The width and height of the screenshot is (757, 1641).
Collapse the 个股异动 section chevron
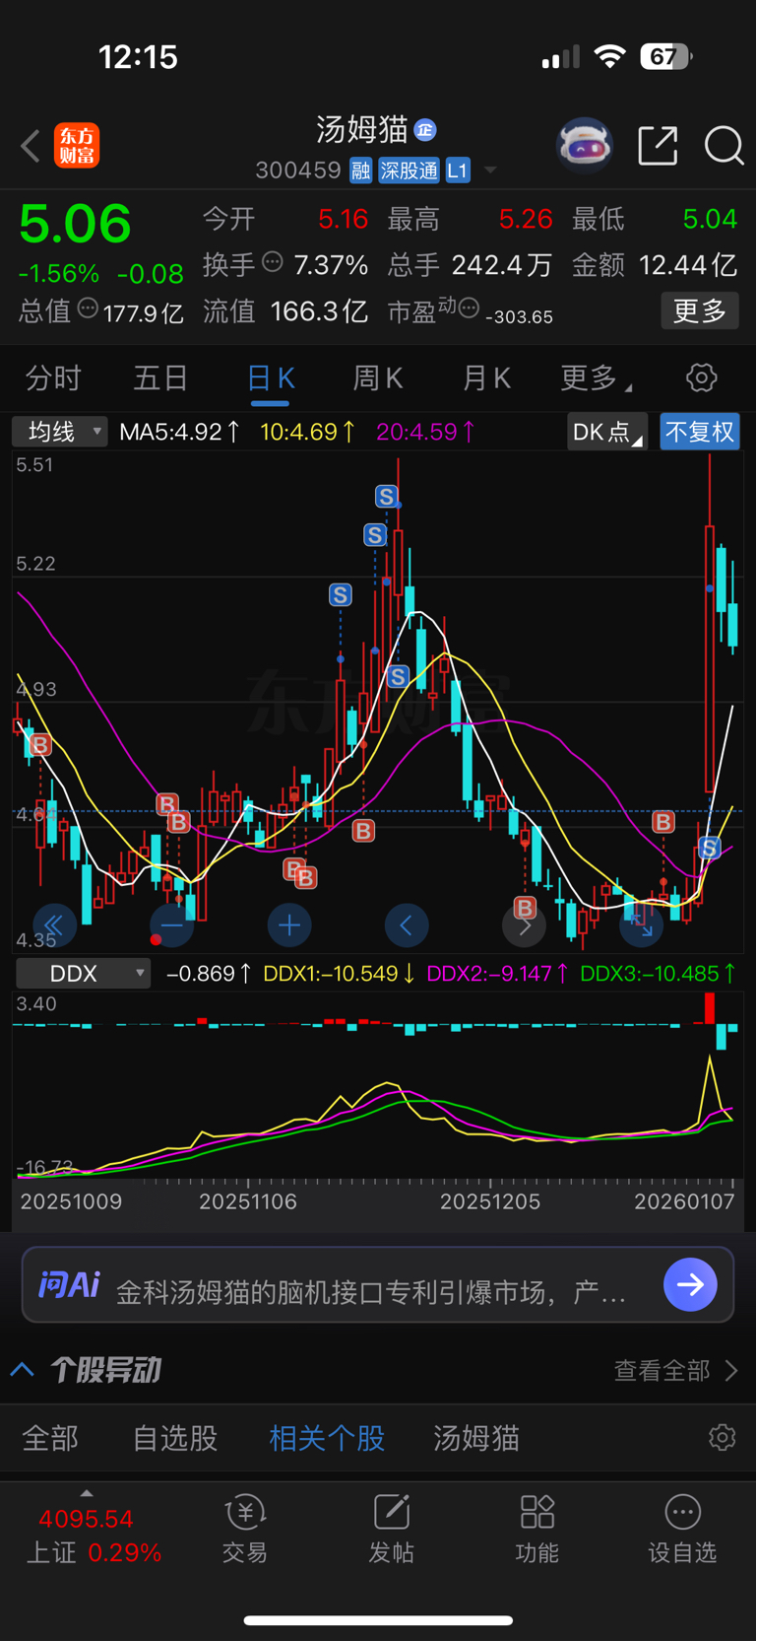coord(22,1370)
